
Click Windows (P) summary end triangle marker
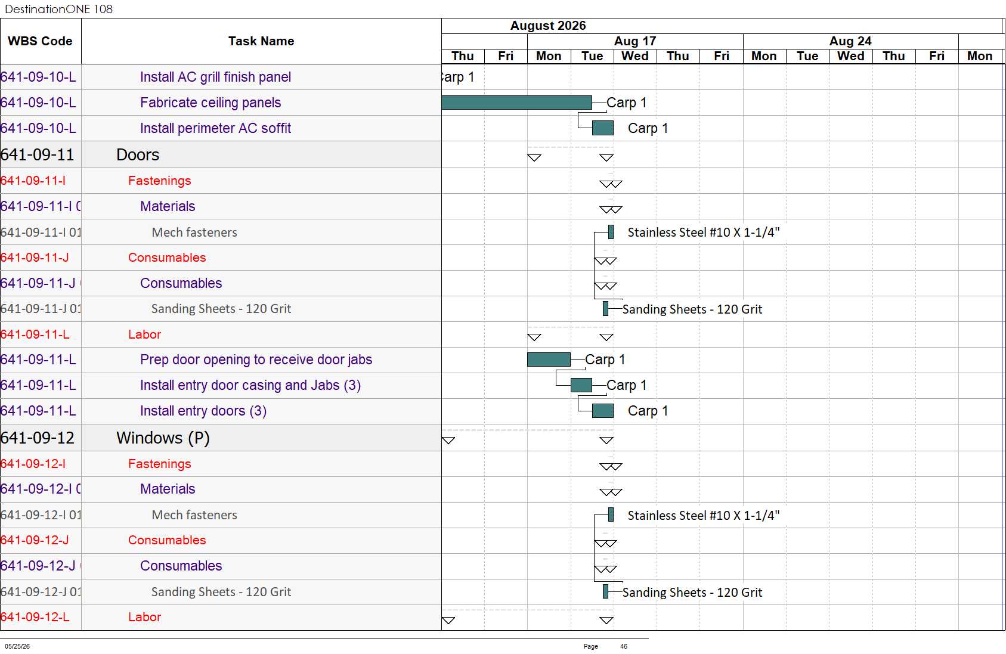coord(606,441)
